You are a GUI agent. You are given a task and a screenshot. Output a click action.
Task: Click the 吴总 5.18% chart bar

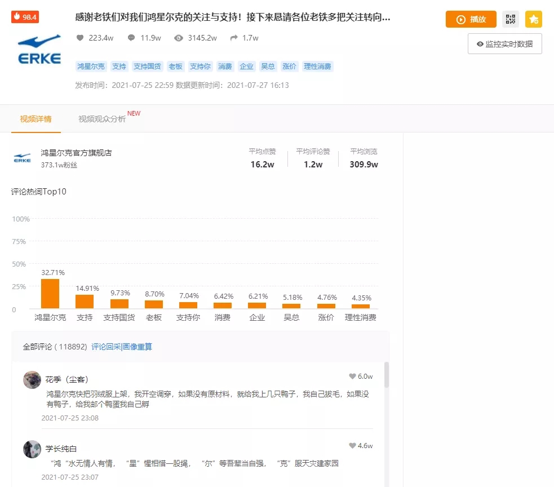pos(291,306)
